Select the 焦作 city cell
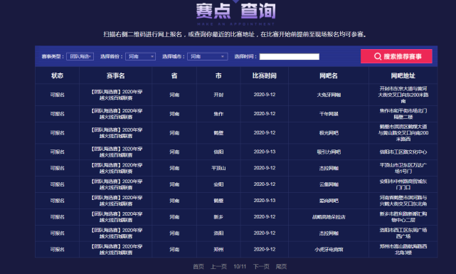Viewport: 456px width, 274px height. point(218,114)
